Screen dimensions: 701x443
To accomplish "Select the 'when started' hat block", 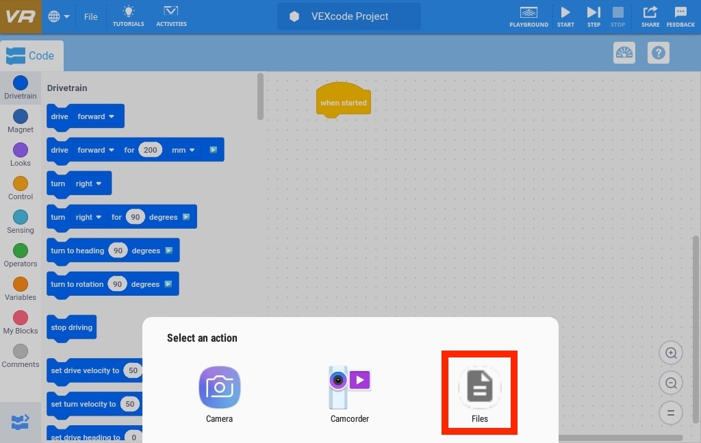I will pyautogui.click(x=344, y=101).
